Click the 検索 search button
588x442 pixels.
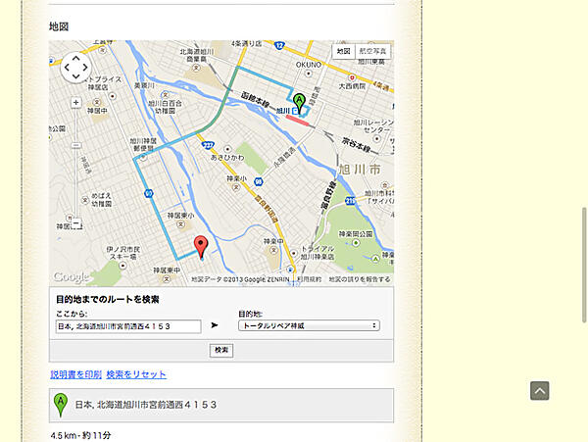coord(221,350)
